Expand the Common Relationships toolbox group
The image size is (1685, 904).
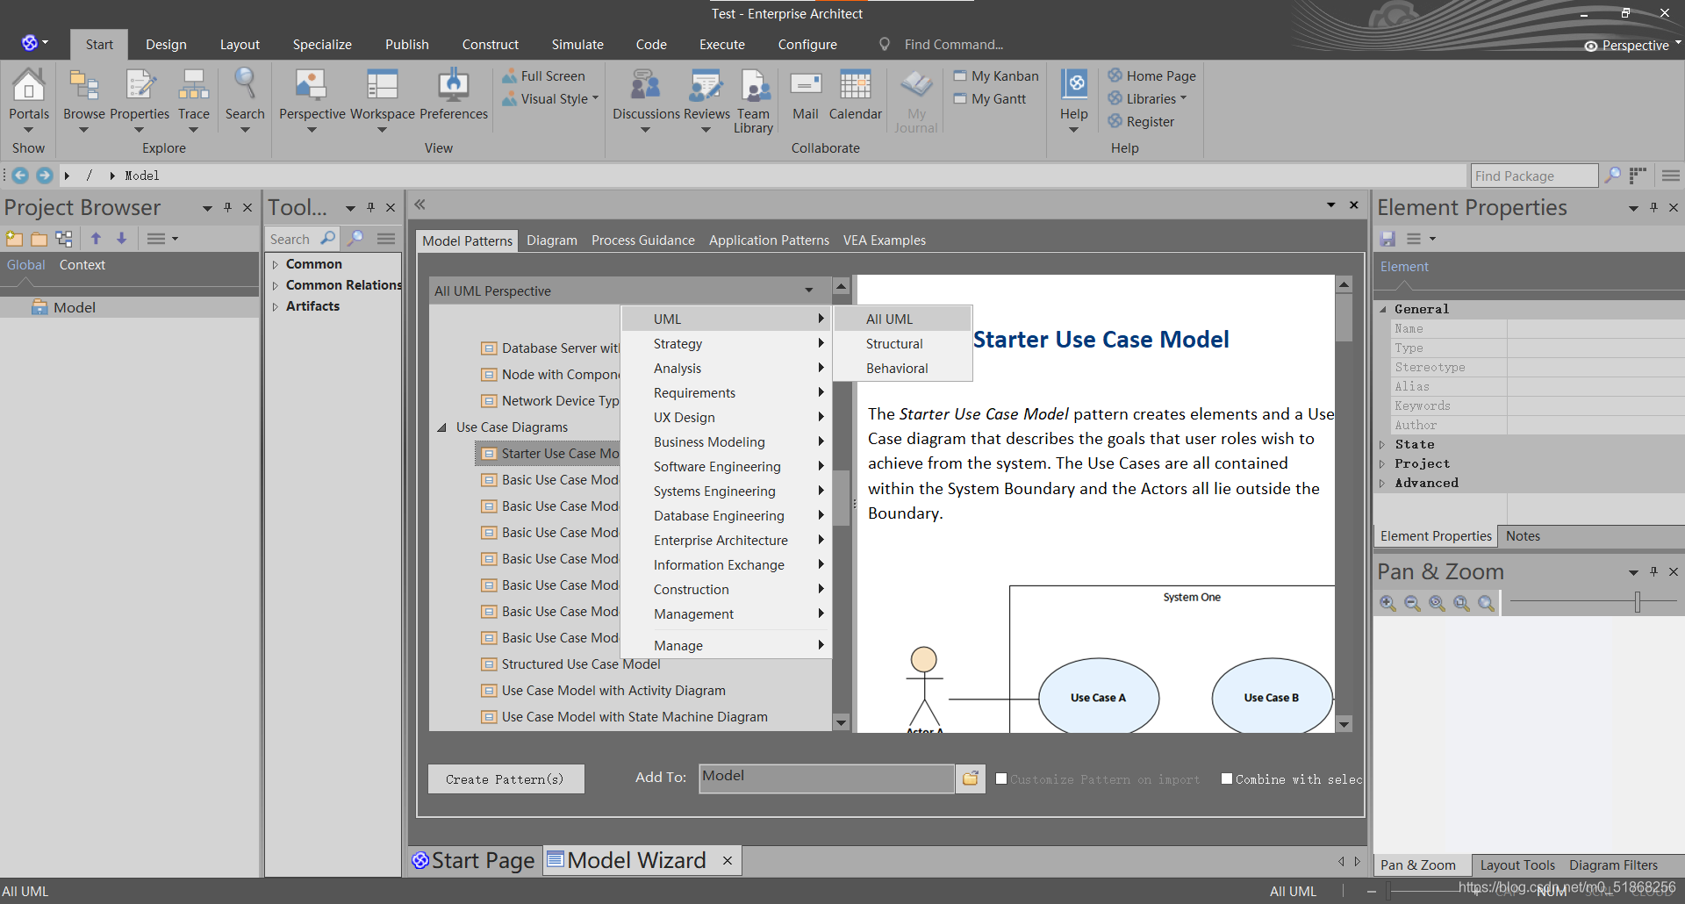[276, 285]
